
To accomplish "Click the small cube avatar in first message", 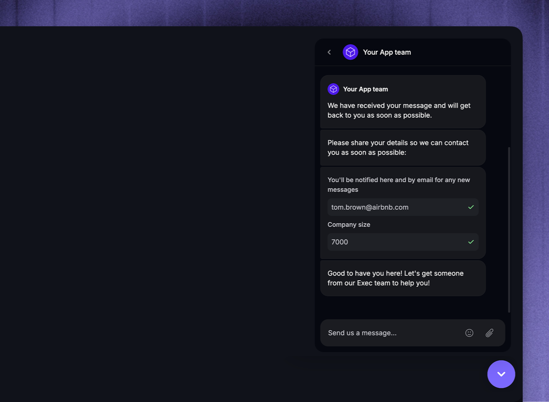I will point(333,89).
